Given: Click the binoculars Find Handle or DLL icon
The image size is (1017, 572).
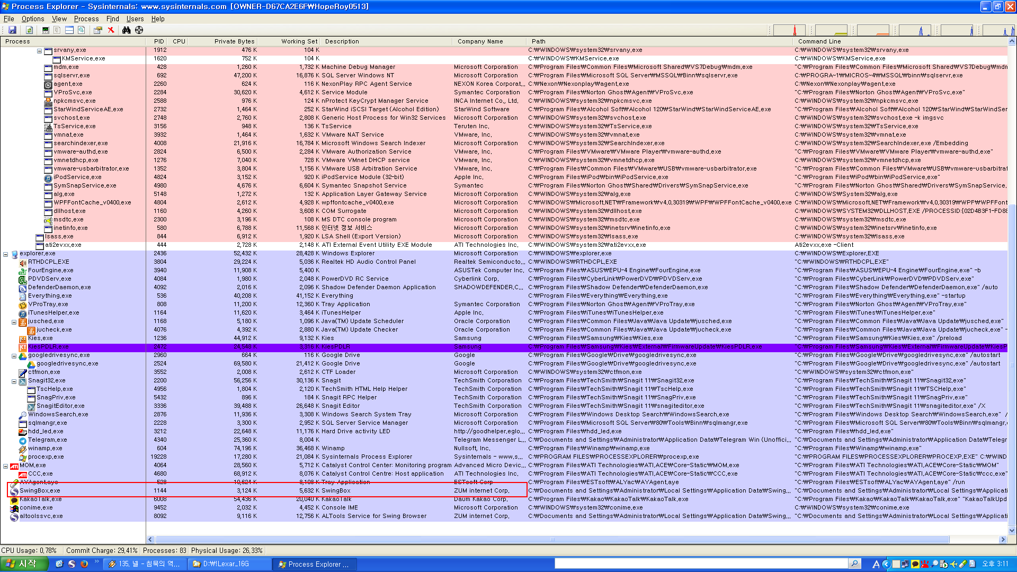Looking at the screenshot, I should pos(126,30).
